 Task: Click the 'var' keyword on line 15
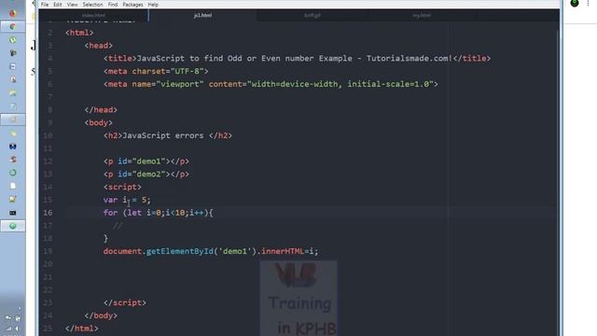(110, 200)
